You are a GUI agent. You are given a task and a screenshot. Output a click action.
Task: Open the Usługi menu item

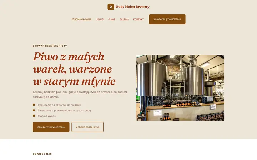[100, 20]
